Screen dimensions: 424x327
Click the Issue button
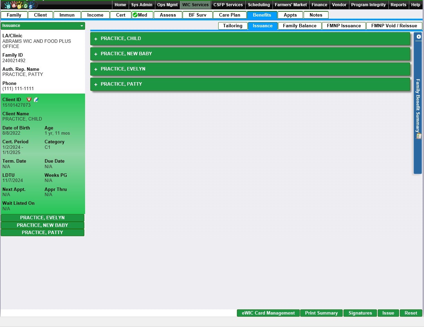click(388, 313)
